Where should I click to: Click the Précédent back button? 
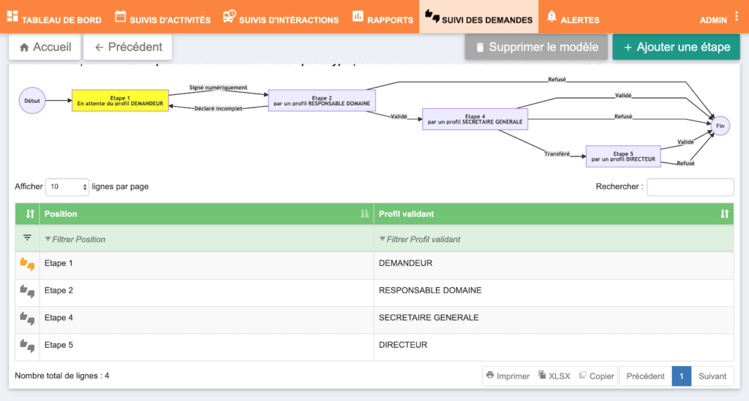[x=128, y=47]
